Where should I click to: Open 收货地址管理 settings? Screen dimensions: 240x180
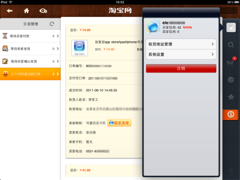(181, 44)
